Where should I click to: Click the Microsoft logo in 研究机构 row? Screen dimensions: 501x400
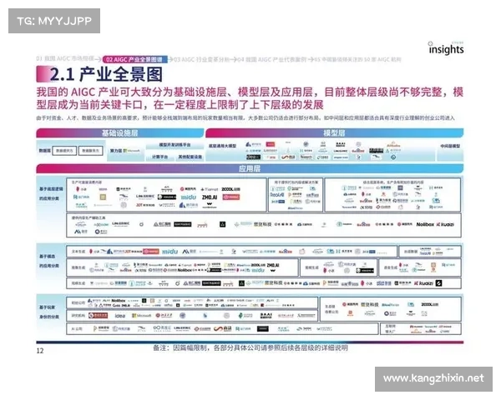[x=142, y=316]
